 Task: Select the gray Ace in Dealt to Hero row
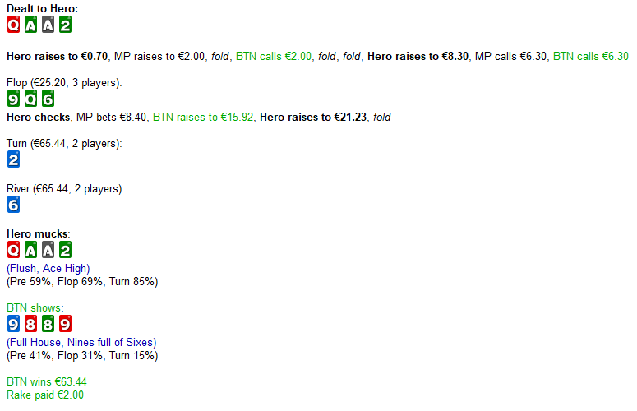(x=48, y=25)
